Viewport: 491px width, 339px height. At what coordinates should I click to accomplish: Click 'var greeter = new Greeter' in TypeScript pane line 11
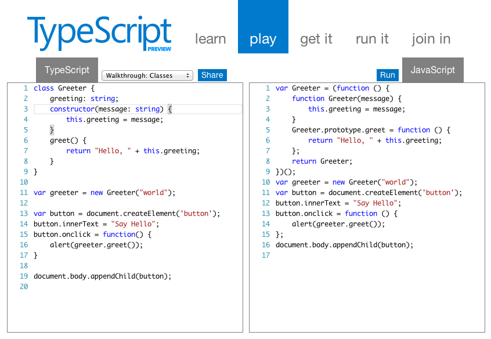104,193
